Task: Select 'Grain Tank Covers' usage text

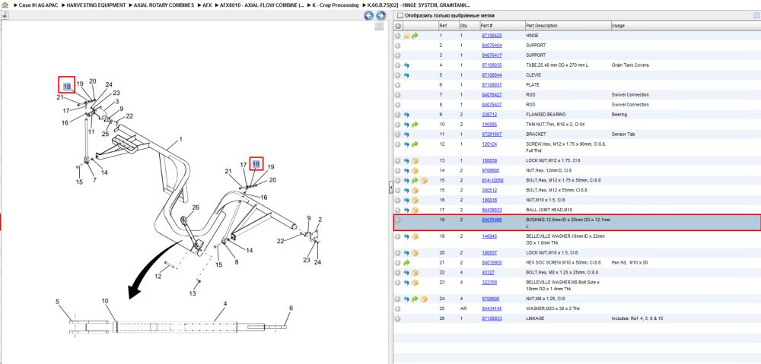Action: pyautogui.click(x=630, y=65)
